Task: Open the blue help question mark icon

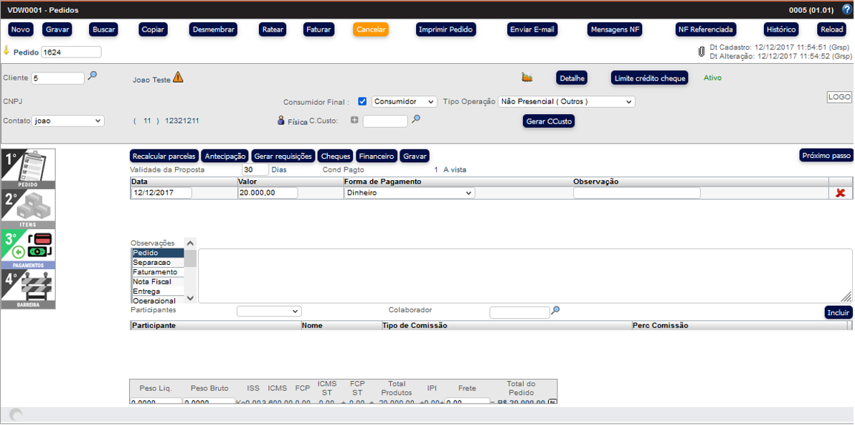Action: tap(846, 10)
